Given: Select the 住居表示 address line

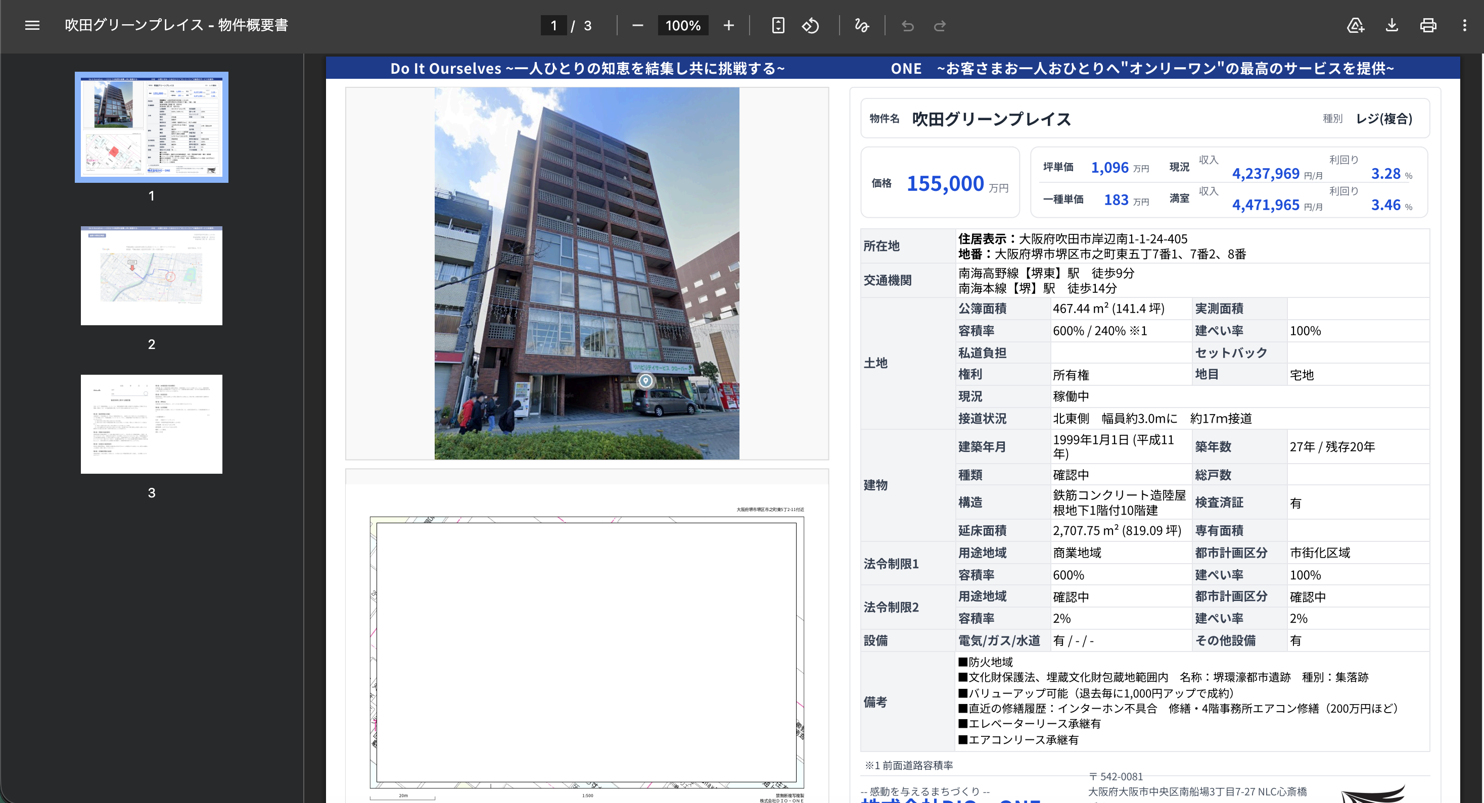Looking at the screenshot, I should point(1073,239).
